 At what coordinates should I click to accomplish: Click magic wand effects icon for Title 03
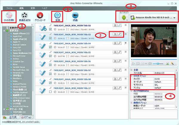[x=120, y=34]
